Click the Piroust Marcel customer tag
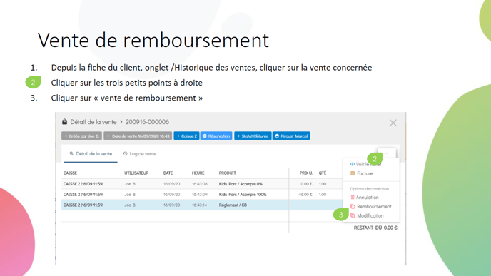491x276 pixels. (291, 136)
